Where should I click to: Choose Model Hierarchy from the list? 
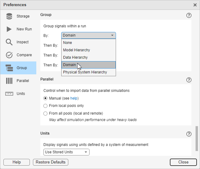pyautogui.click(x=76, y=50)
